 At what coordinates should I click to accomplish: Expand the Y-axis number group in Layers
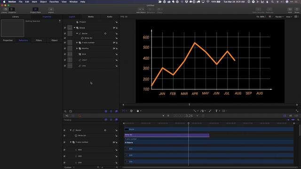[x=77, y=43]
